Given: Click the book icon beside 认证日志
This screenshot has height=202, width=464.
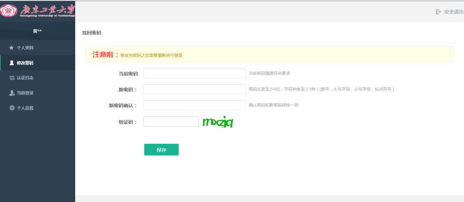Looking at the screenshot, I should tap(12, 78).
